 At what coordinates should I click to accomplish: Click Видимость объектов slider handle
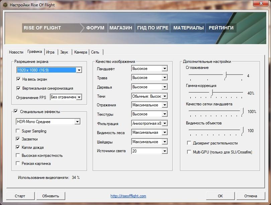(242, 130)
